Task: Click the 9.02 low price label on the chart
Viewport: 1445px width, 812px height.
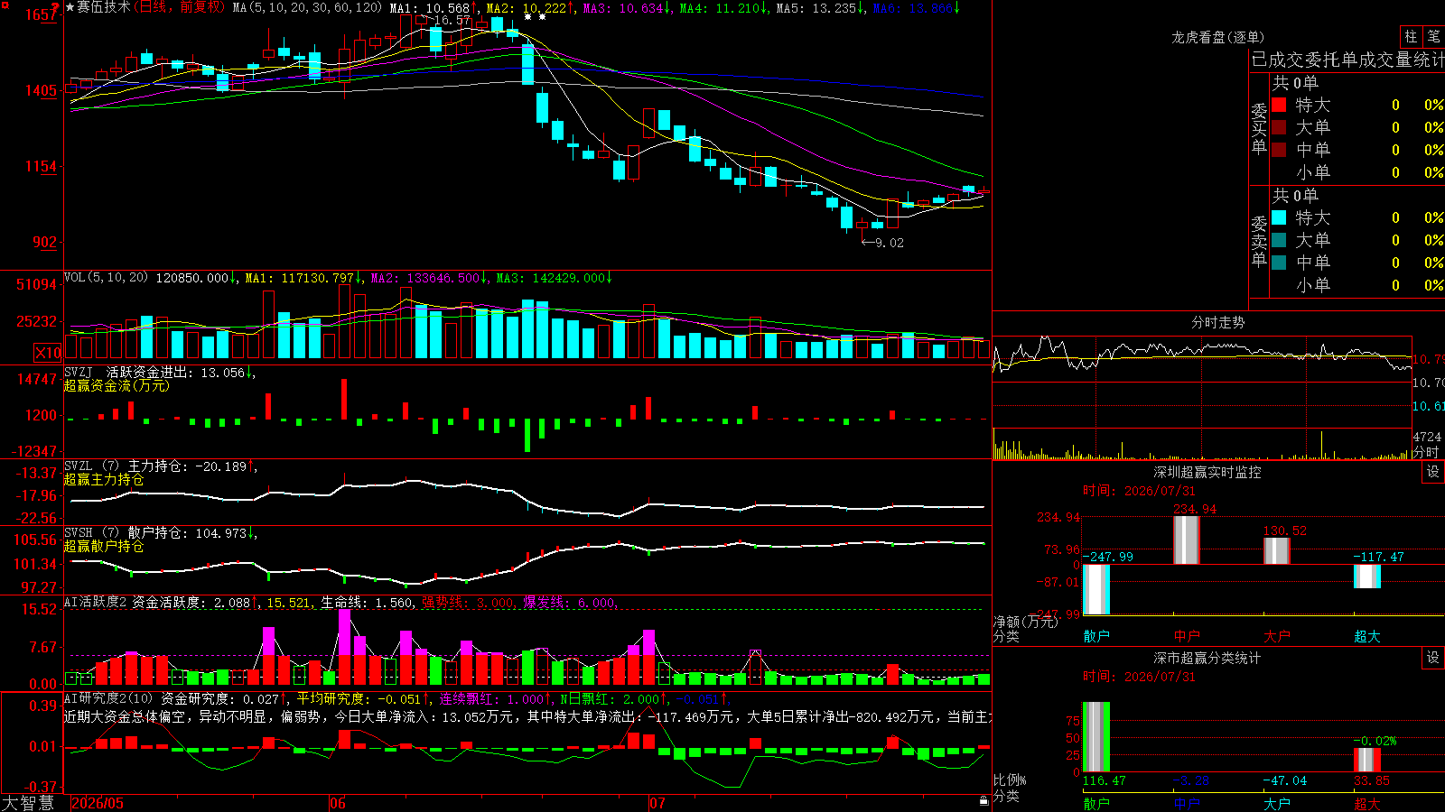Action: (889, 242)
